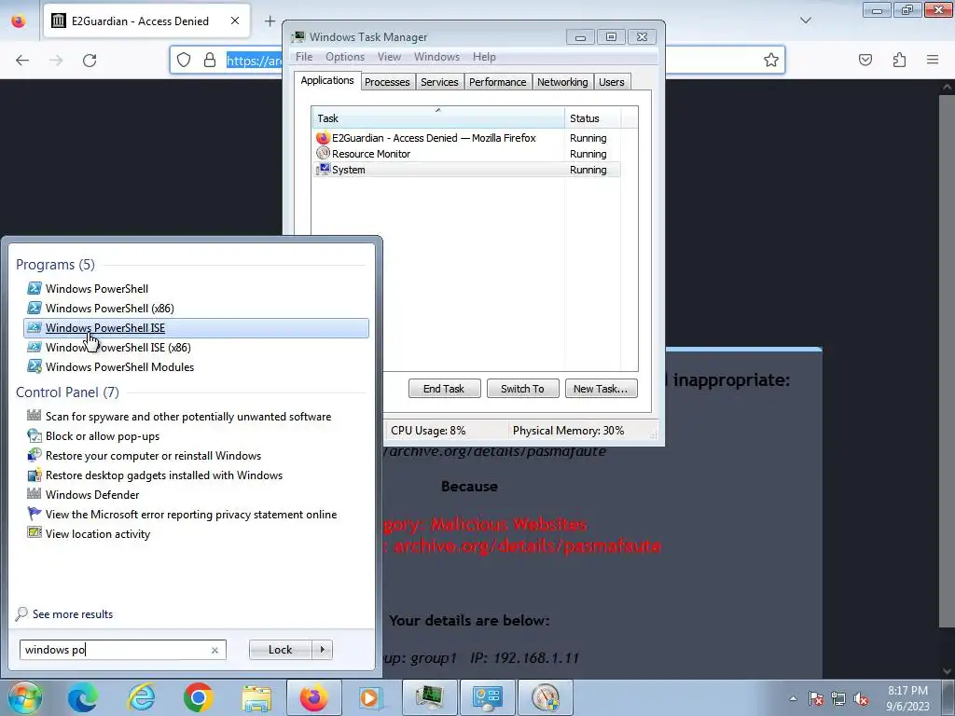955x716 pixels.
Task: Open the Task Manager View menu
Action: pos(389,57)
